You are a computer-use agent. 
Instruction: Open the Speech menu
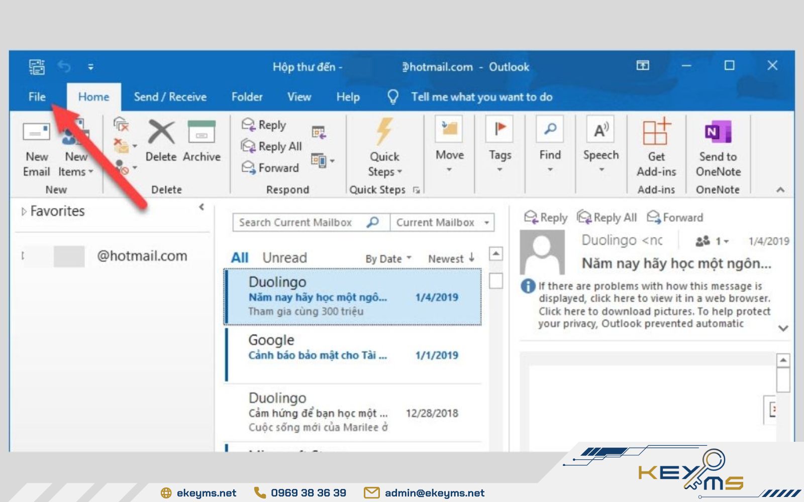click(601, 146)
